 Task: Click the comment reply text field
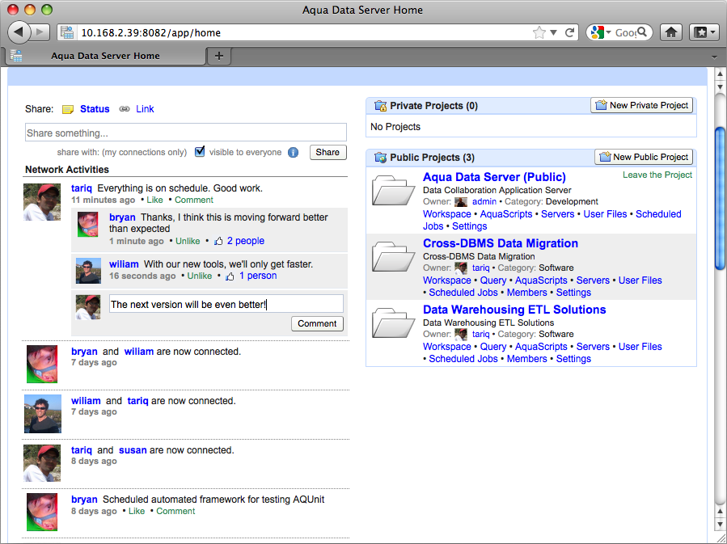[x=226, y=304]
